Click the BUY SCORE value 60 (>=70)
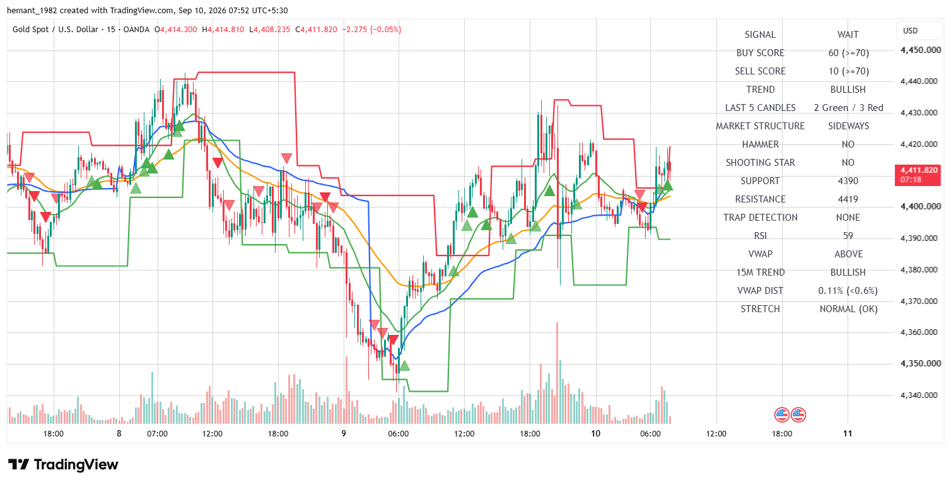 tap(848, 53)
